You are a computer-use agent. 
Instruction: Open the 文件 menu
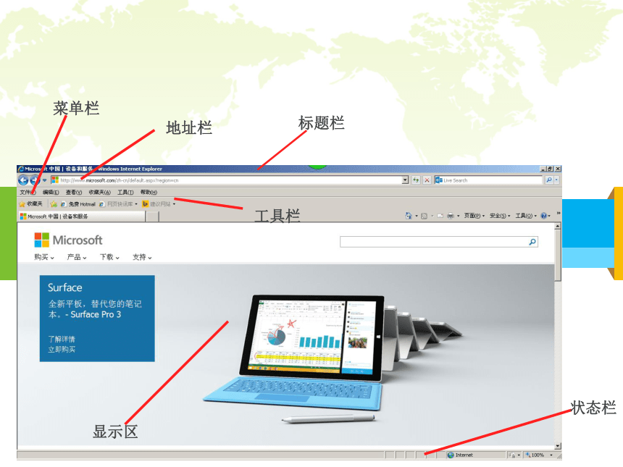coord(28,192)
